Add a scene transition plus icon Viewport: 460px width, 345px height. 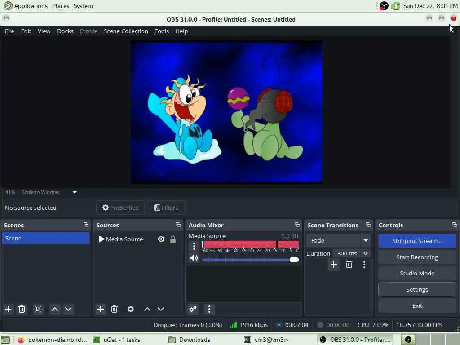[334, 265]
